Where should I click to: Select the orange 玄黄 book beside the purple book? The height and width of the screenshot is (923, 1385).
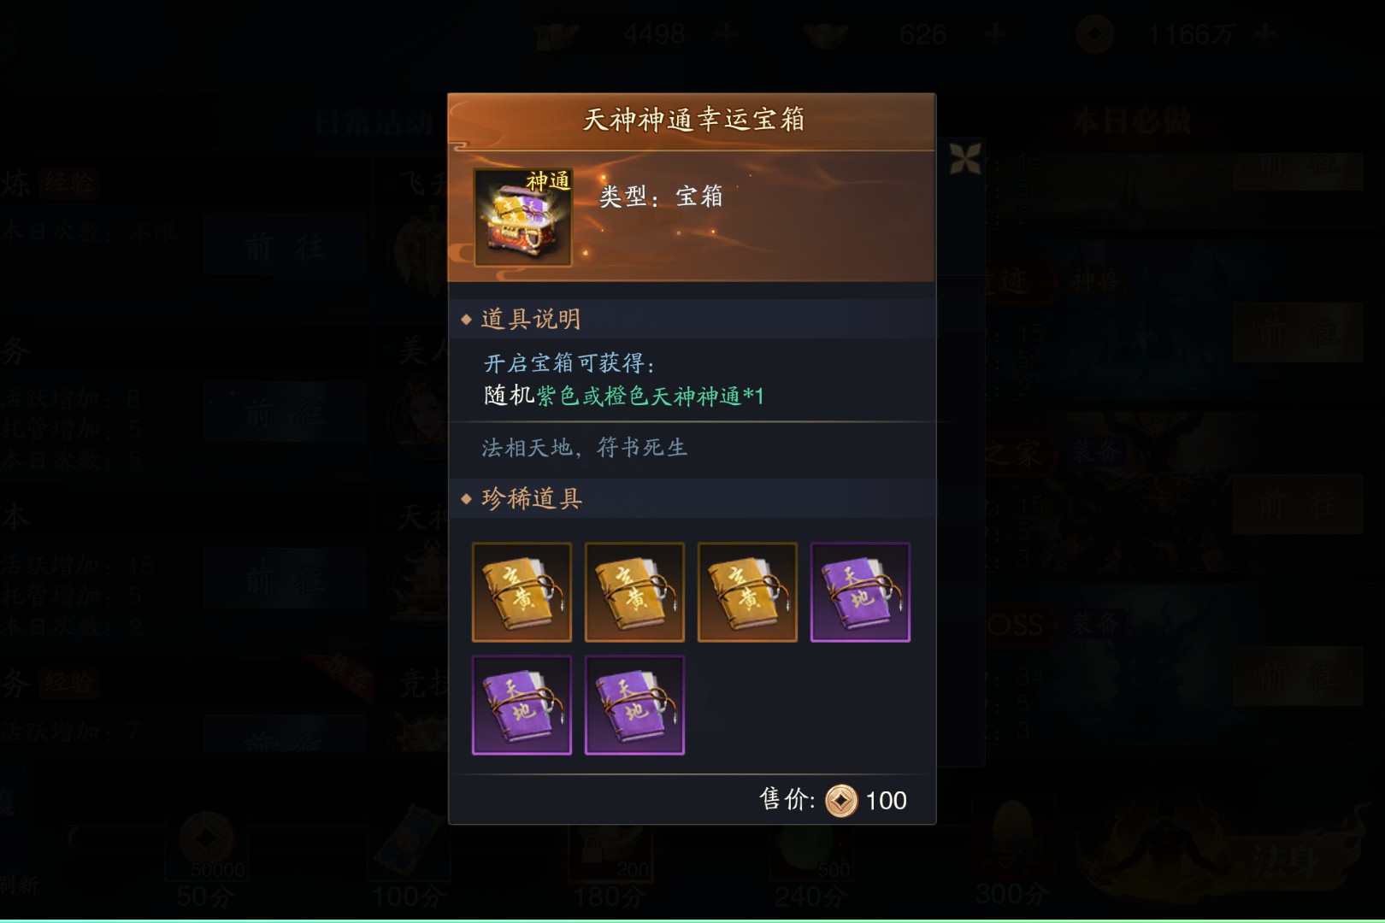pos(747,592)
